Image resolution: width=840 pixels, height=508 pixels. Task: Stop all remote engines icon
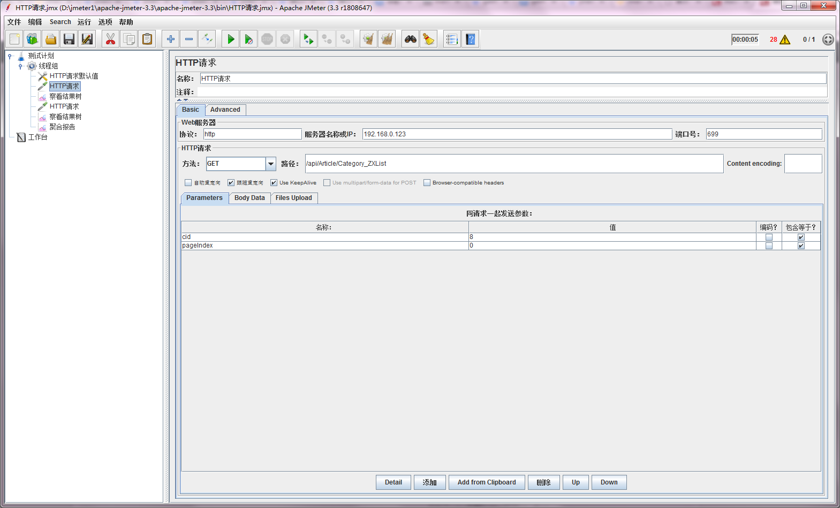tap(327, 39)
